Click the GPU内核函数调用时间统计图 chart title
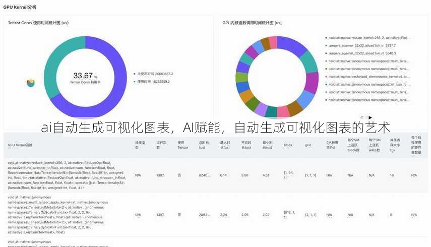Screen dimensions: 431x247 pyautogui.click(x=252, y=23)
